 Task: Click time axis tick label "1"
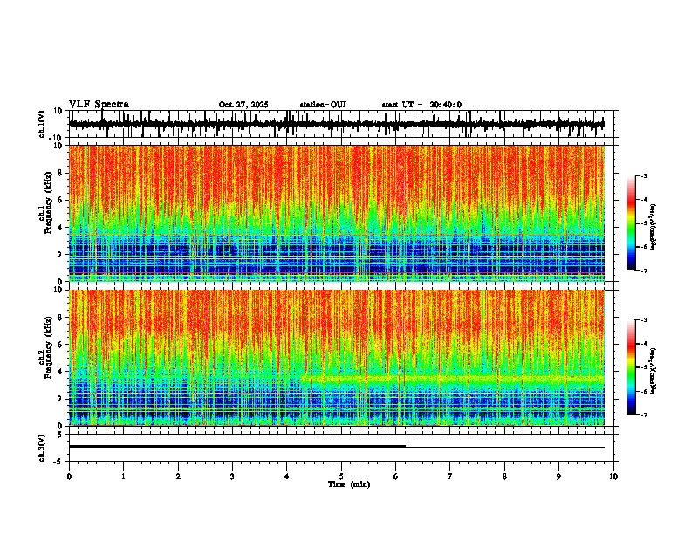123,476
